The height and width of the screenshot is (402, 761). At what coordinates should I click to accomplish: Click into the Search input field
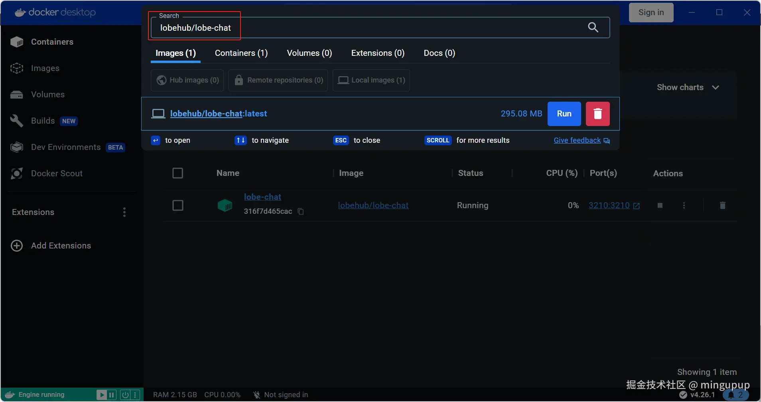click(380, 28)
